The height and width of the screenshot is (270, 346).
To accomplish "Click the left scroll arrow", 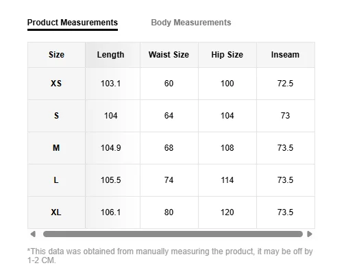I will coord(33,234).
